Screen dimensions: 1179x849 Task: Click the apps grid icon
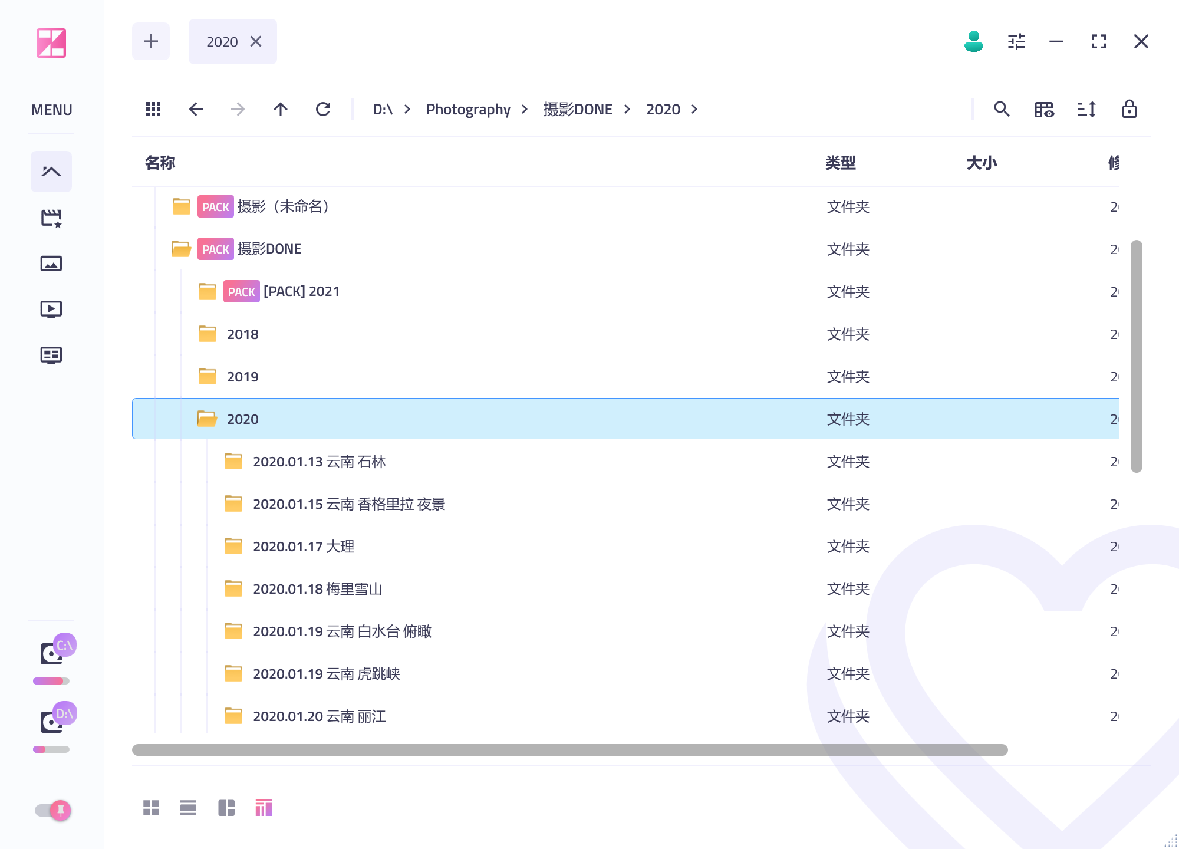point(153,109)
